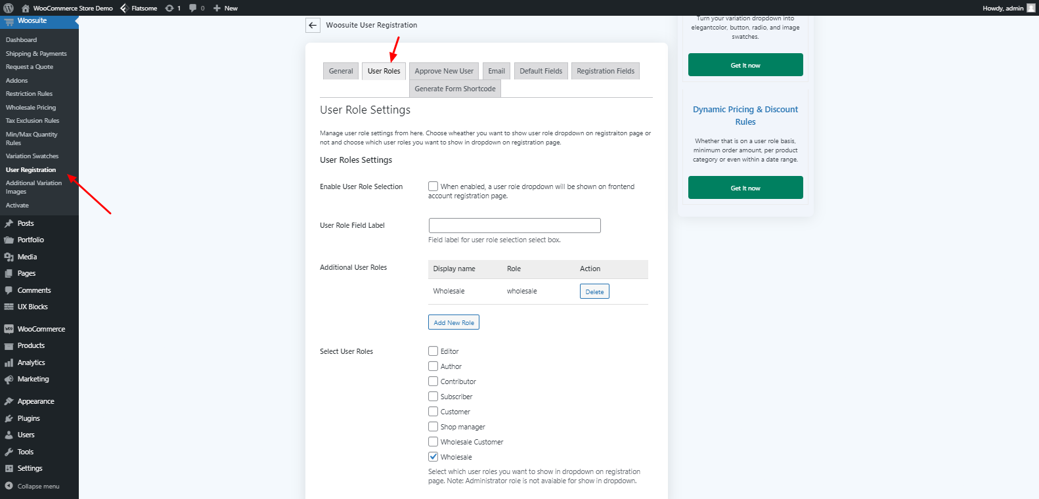The image size is (1039, 499).
Task: Click the plus New content icon
Action: pyautogui.click(x=217, y=8)
